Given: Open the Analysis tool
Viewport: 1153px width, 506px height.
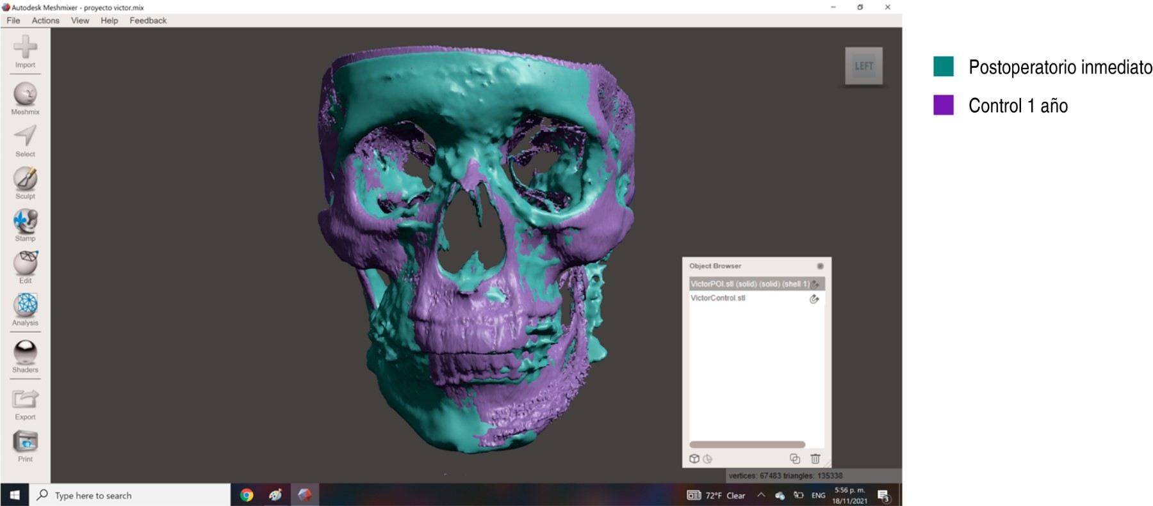Looking at the screenshot, I should pos(26,305).
